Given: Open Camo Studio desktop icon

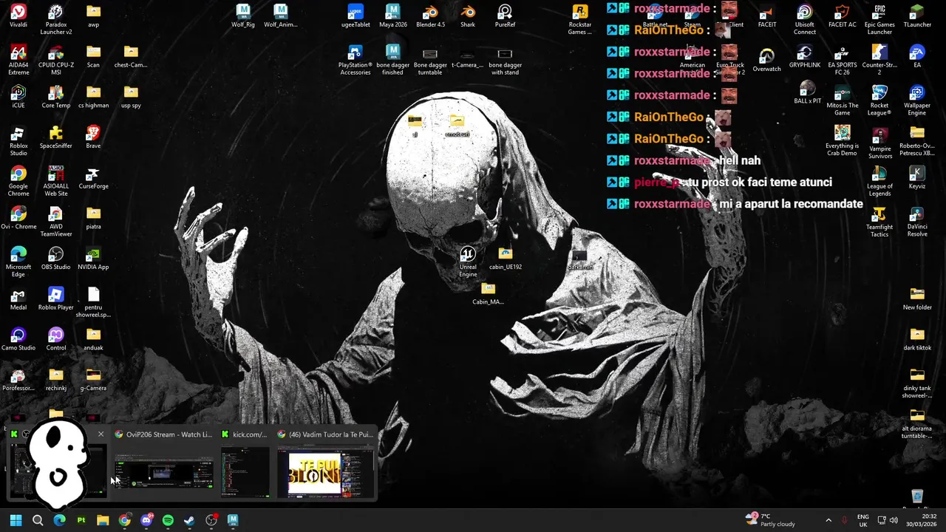Looking at the screenshot, I should tap(18, 340).
